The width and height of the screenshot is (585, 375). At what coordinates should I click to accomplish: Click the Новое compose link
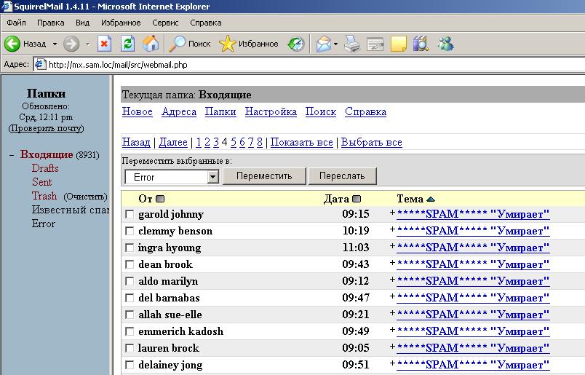click(138, 111)
